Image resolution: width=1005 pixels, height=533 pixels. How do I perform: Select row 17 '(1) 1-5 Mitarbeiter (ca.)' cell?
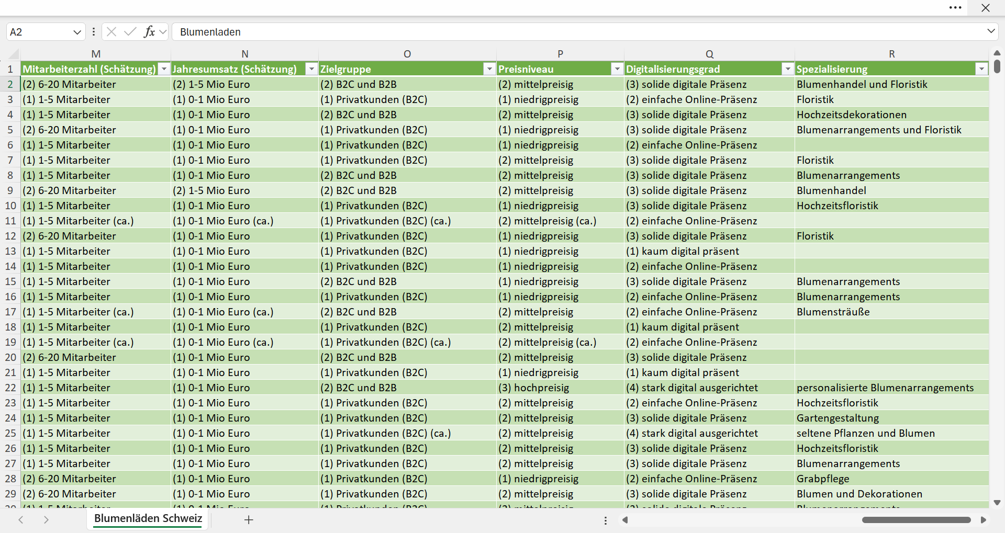(96, 312)
